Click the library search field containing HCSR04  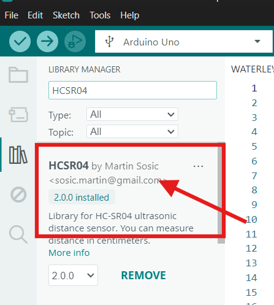(132, 90)
